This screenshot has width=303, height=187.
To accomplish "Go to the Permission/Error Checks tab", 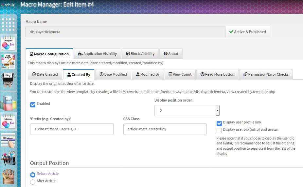I will (266, 74).
